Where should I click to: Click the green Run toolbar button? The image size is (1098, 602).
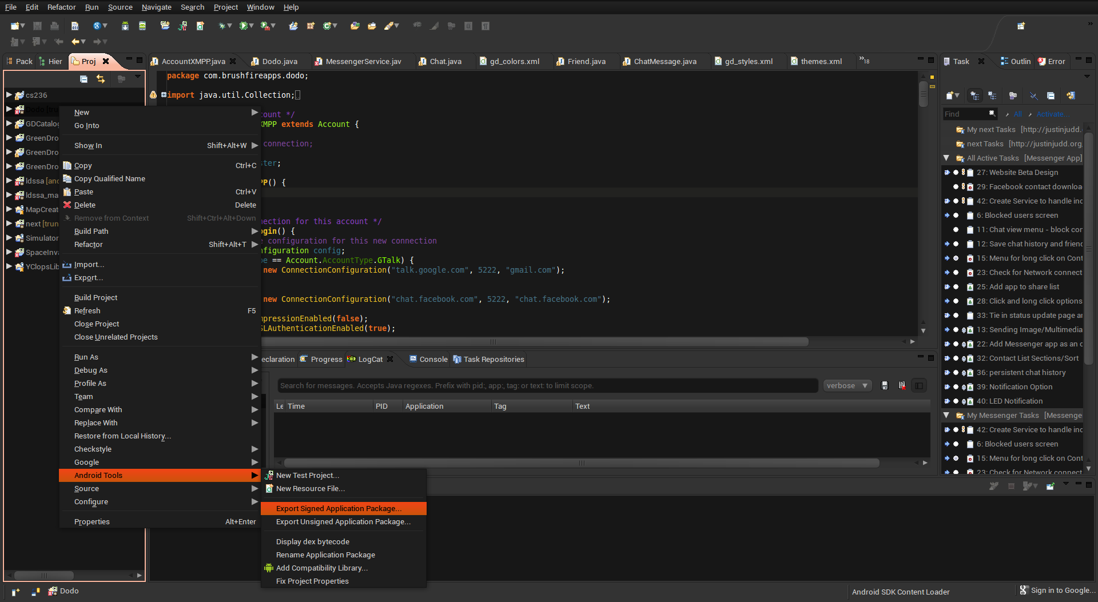(x=244, y=26)
